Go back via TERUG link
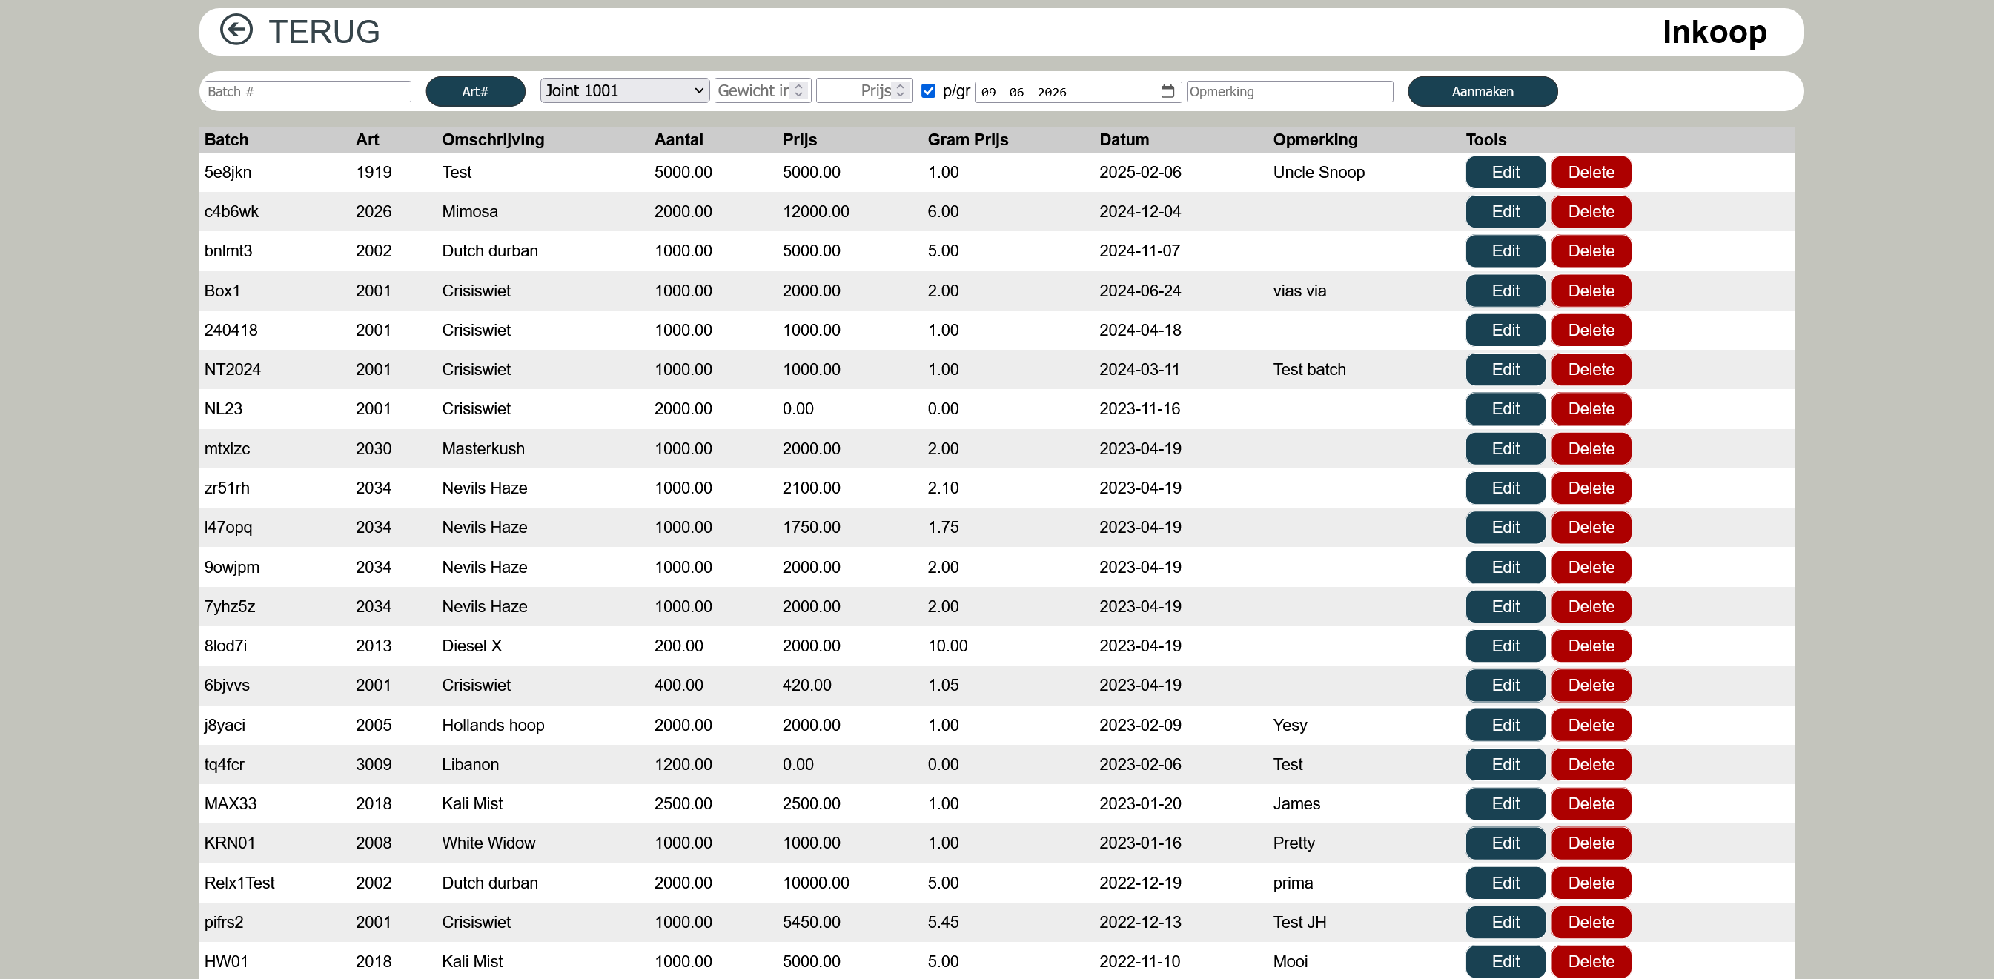This screenshot has width=1994, height=979. click(x=323, y=32)
